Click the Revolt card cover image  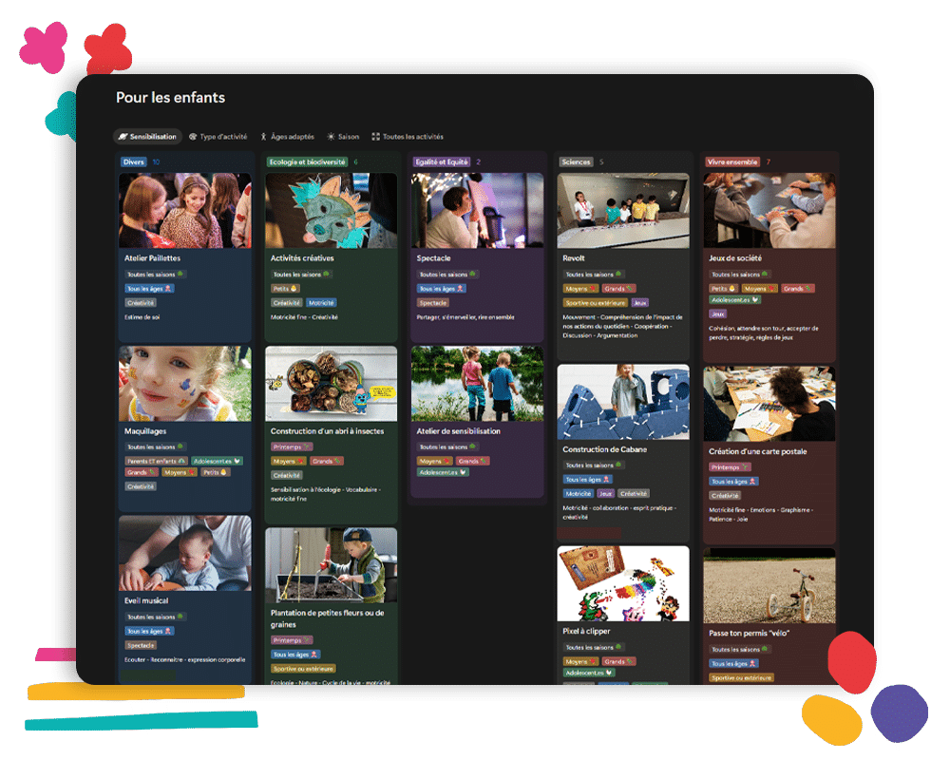623,210
